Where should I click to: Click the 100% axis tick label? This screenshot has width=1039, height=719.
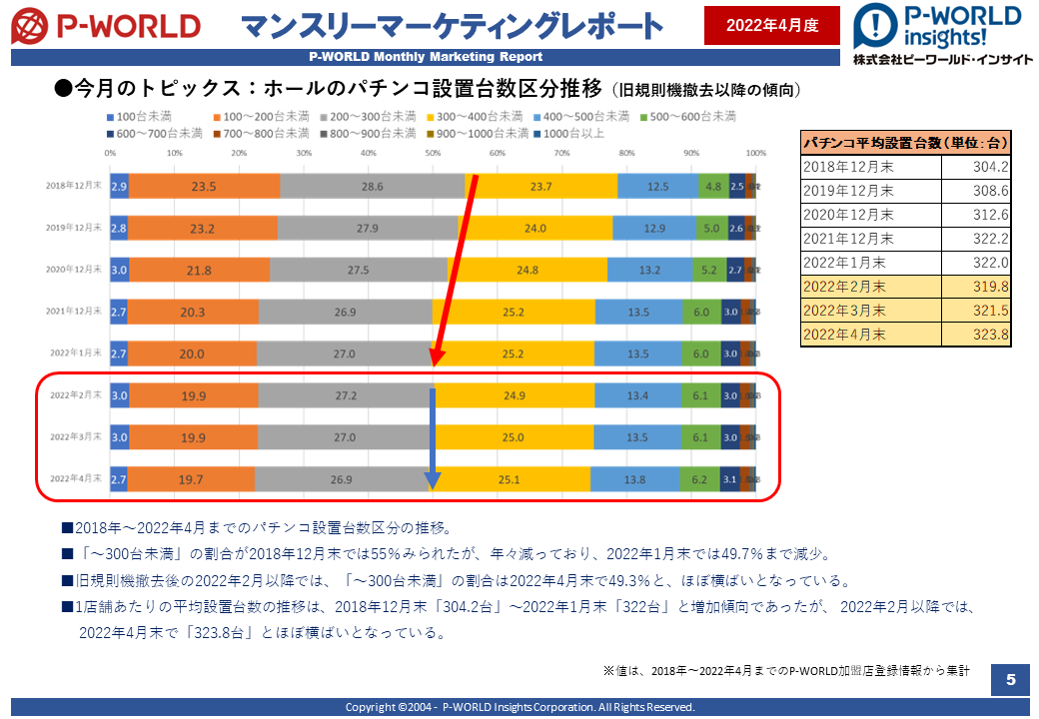[756, 153]
